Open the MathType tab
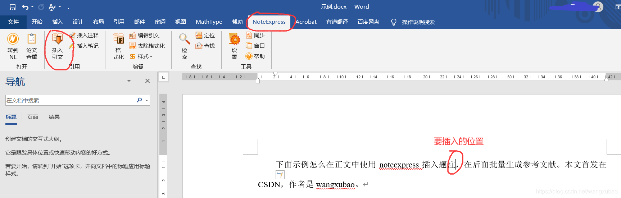The image size is (621, 198). coord(209,22)
